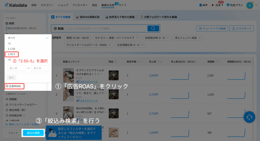This screenshot has height=141, width=260.
Task: Go to the ライブ menu item
Action: point(123,5)
